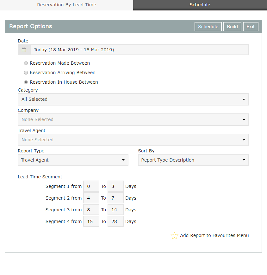Click Segment 1 To value field
Image resolution: width=267 pixels, height=275 pixels.
click(x=115, y=186)
